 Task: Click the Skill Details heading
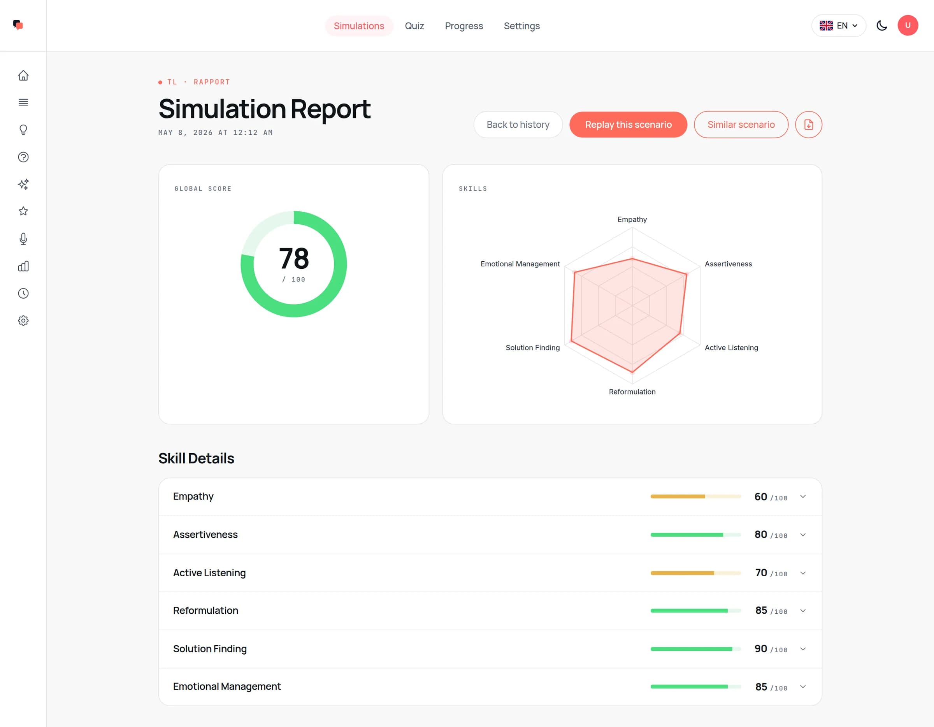click(x=196, y=458)
